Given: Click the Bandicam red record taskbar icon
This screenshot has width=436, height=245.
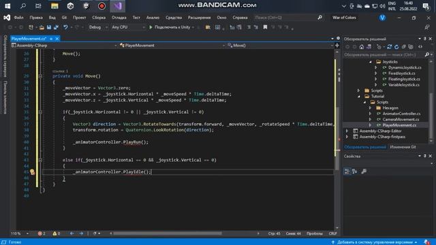Looking at the screenshot, I should (102, 6).
